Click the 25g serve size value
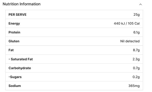The image size is (152, 92). click(x=136, y=15)
